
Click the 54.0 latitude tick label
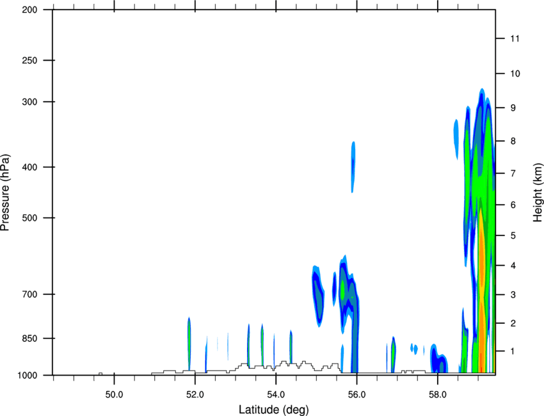coord(276,395)
